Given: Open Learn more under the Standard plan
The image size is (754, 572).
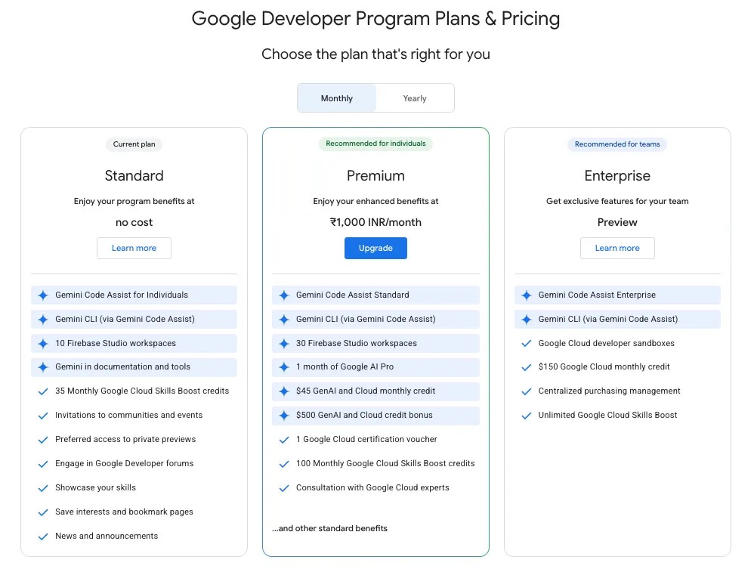Looking at the screenshot, I should tap(134, 248).
